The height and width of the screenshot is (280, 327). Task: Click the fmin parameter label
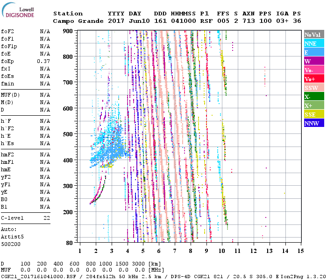(7, 84)
